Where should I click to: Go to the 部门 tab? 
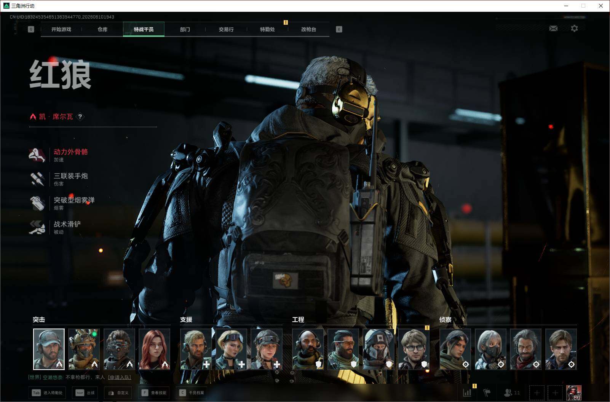185,29
